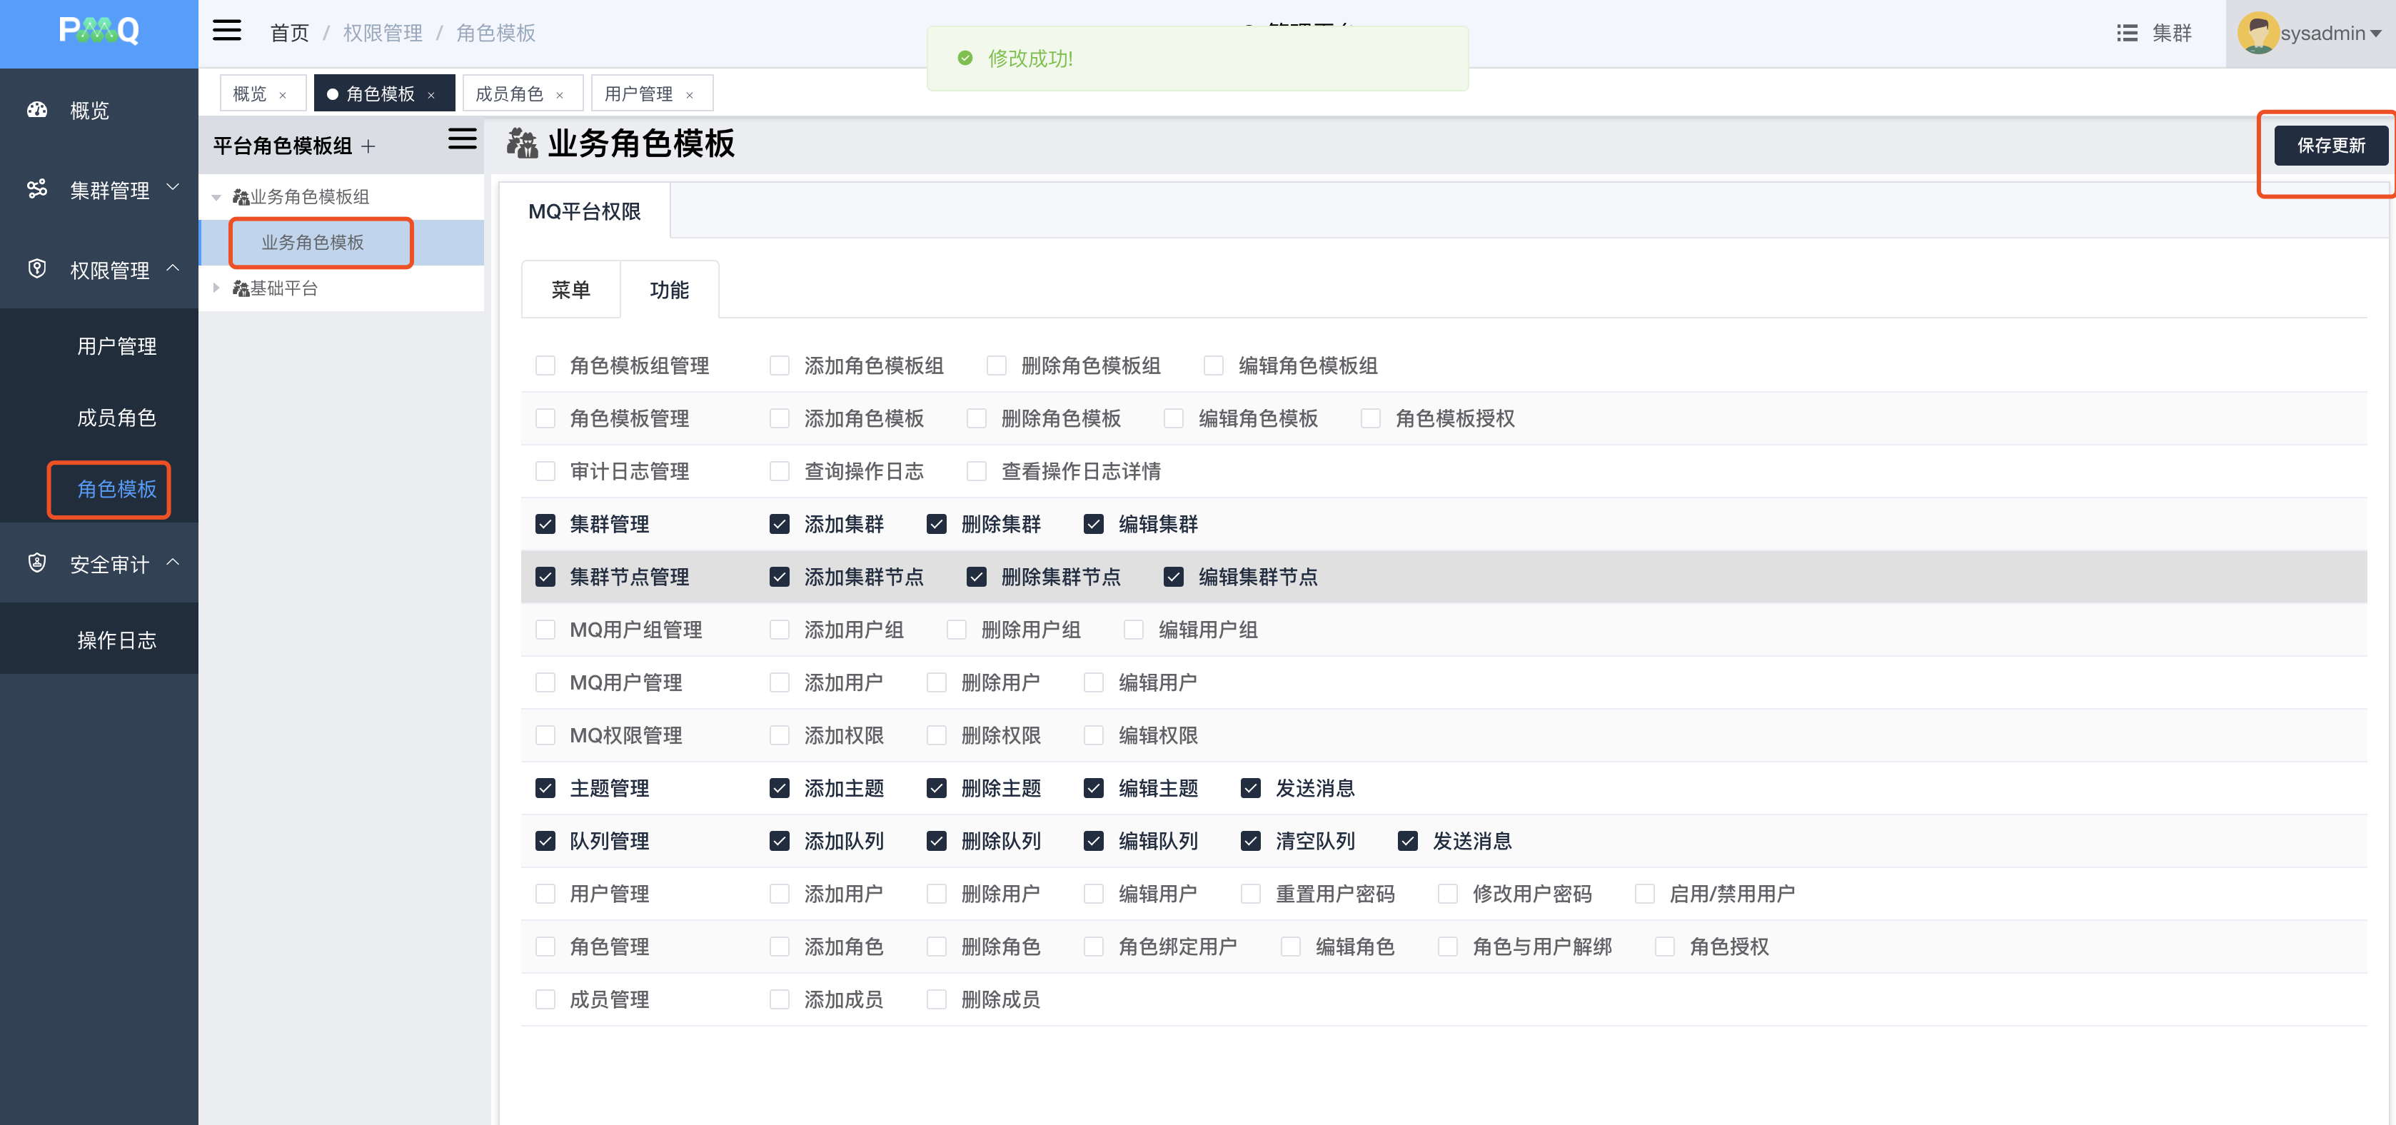Image resolution: width=2396 pixels, height=1125 pixels.
Task: Switch to the 菜单 tab
Action: coord(570,290)
